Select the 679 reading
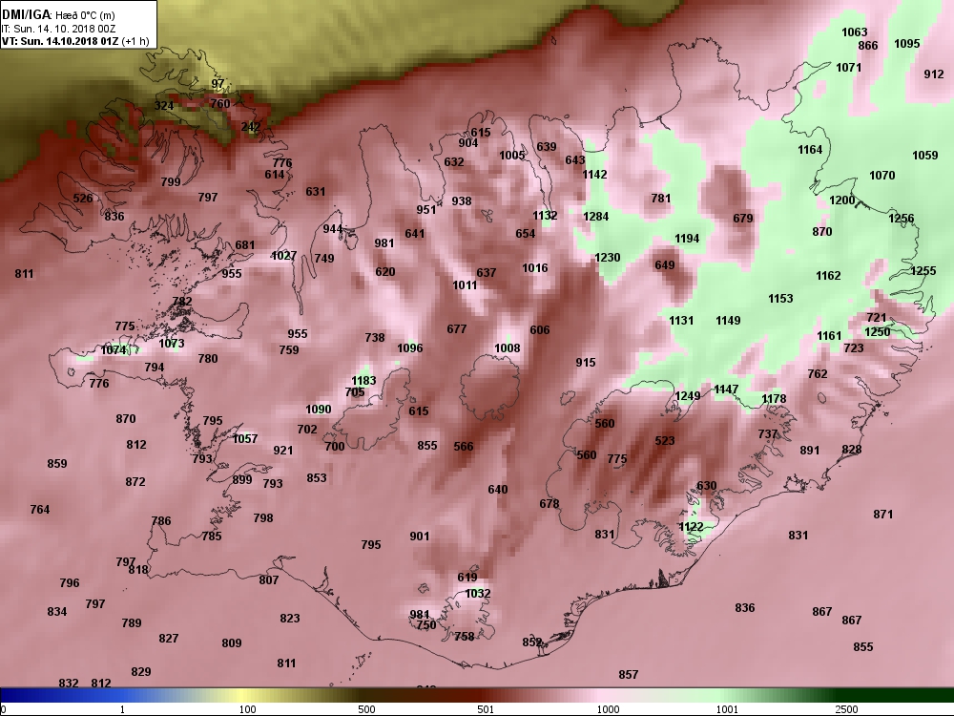Viewport: 954px width, 716px height. [x=743, y=218]
